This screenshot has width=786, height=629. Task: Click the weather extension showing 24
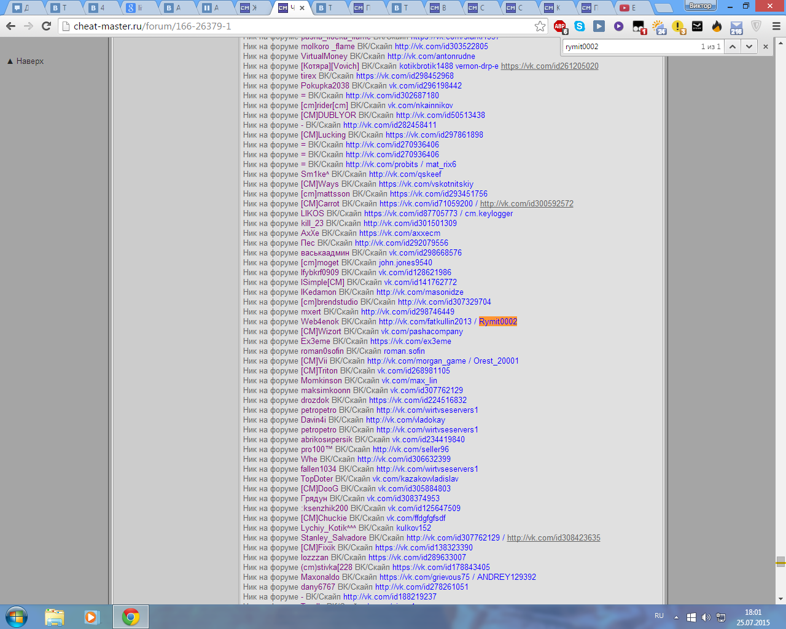click(658, 26)
